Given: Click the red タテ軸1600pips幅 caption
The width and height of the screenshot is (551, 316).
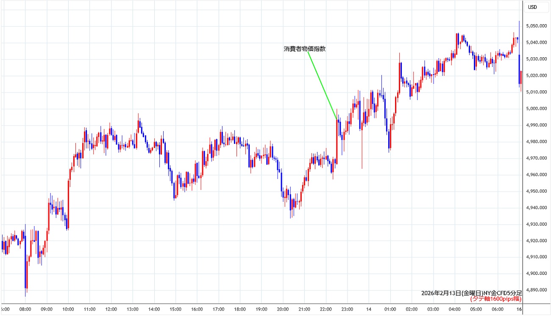Looking at the screenshot, I should [495, 299].
